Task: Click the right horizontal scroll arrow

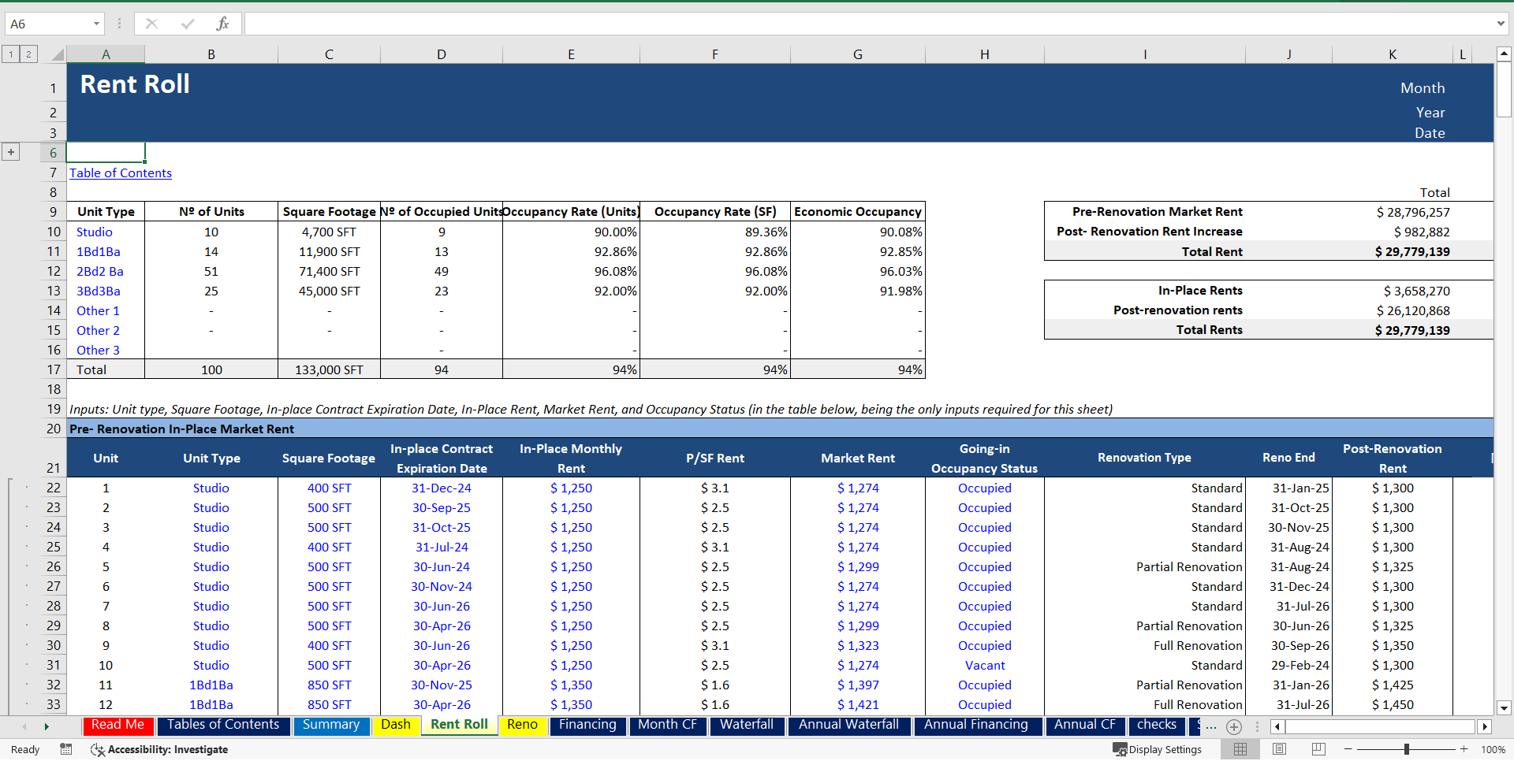Action: coord(1486,726)
